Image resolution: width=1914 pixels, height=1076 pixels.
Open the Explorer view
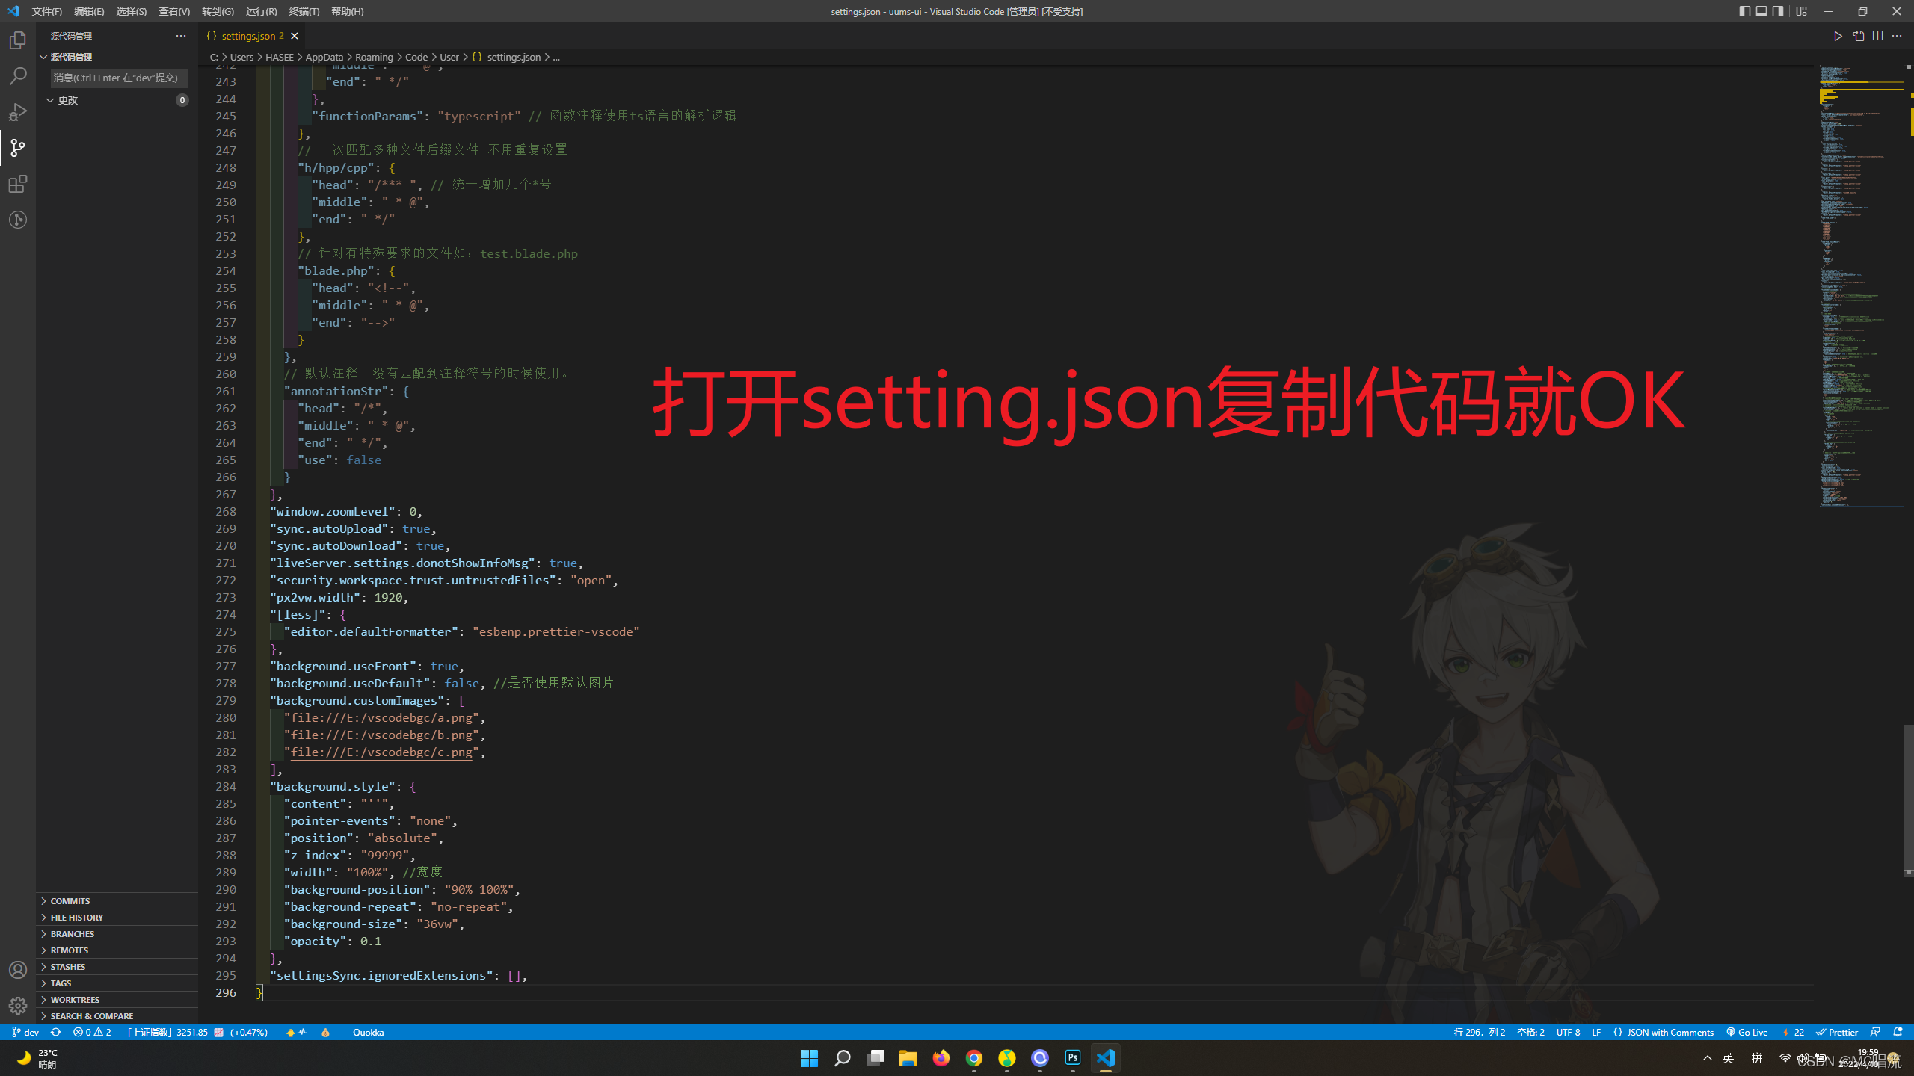(x=18, y=40)
